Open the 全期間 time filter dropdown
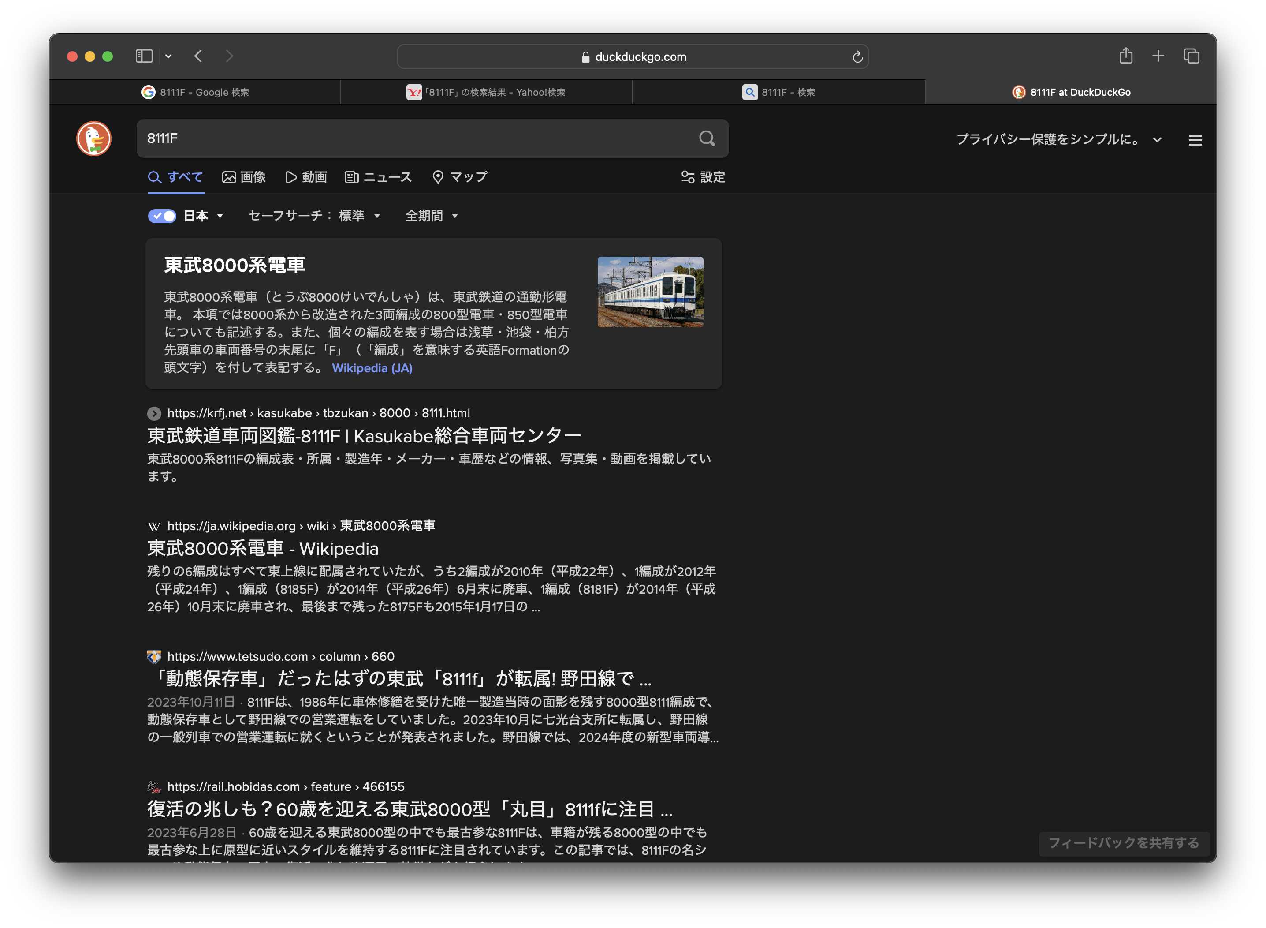This screenshot has width=1266, height=928. pos(431,216)
